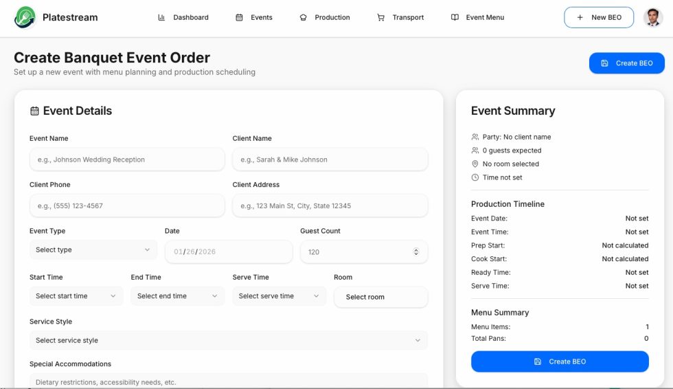The width and height of the screenshot is (673, 389).
Task: Focus the Event Name input field
Action: click(x=127, y=159)
